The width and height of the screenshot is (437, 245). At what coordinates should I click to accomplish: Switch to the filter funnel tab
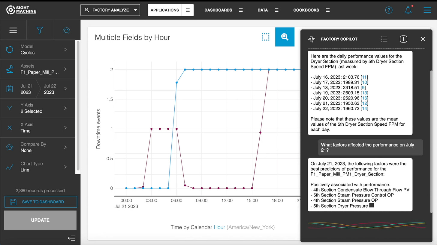coord(40,30)
